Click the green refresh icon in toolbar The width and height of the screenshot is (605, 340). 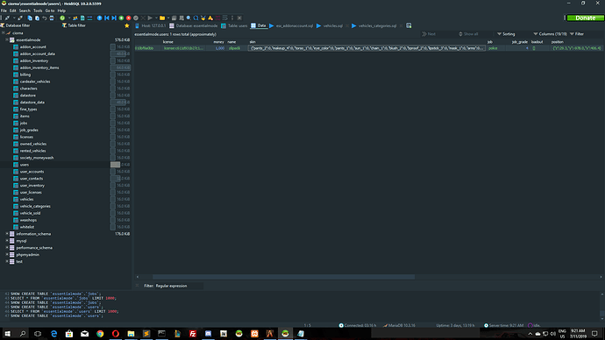(62, 18)
